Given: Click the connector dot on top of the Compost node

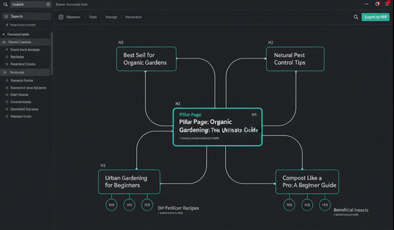Looking at the screenshot, I should point(302,169).
